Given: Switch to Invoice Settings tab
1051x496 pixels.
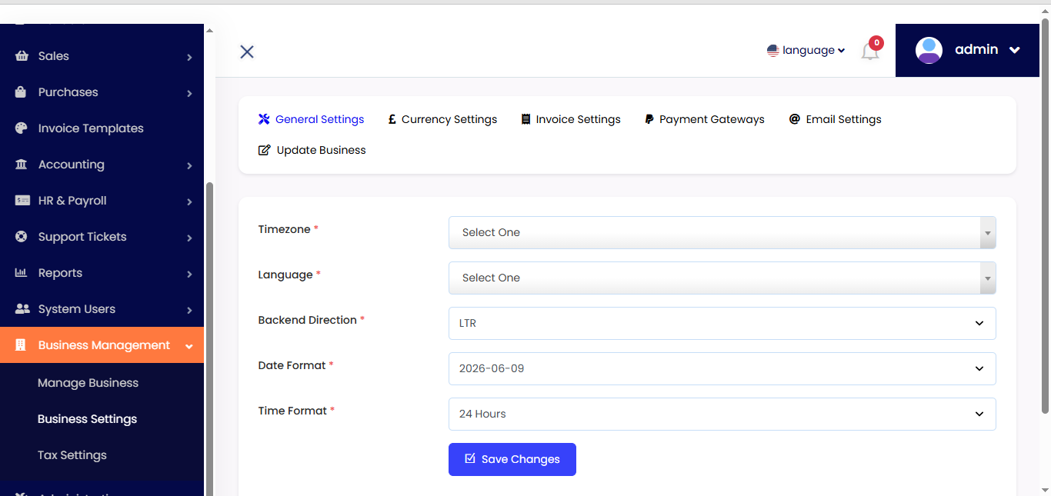Looking at the screenshot, I should [x=571, y=119].
